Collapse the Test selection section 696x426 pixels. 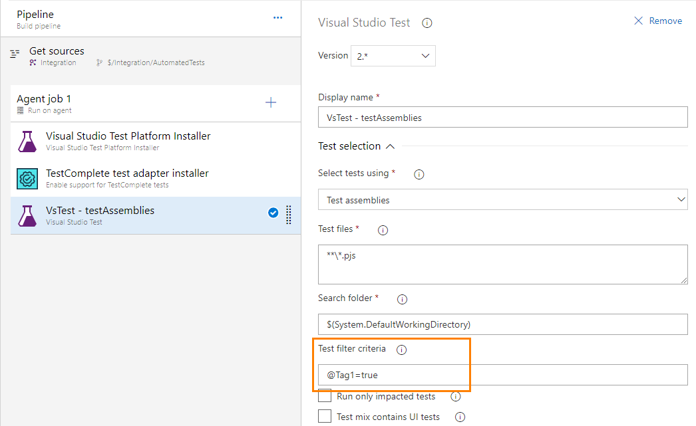click(391, 146)
